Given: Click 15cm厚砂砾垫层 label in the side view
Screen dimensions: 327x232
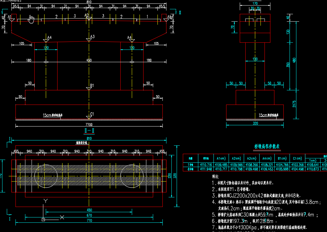Looking at the screenshot, I should [x=269, y=115].
